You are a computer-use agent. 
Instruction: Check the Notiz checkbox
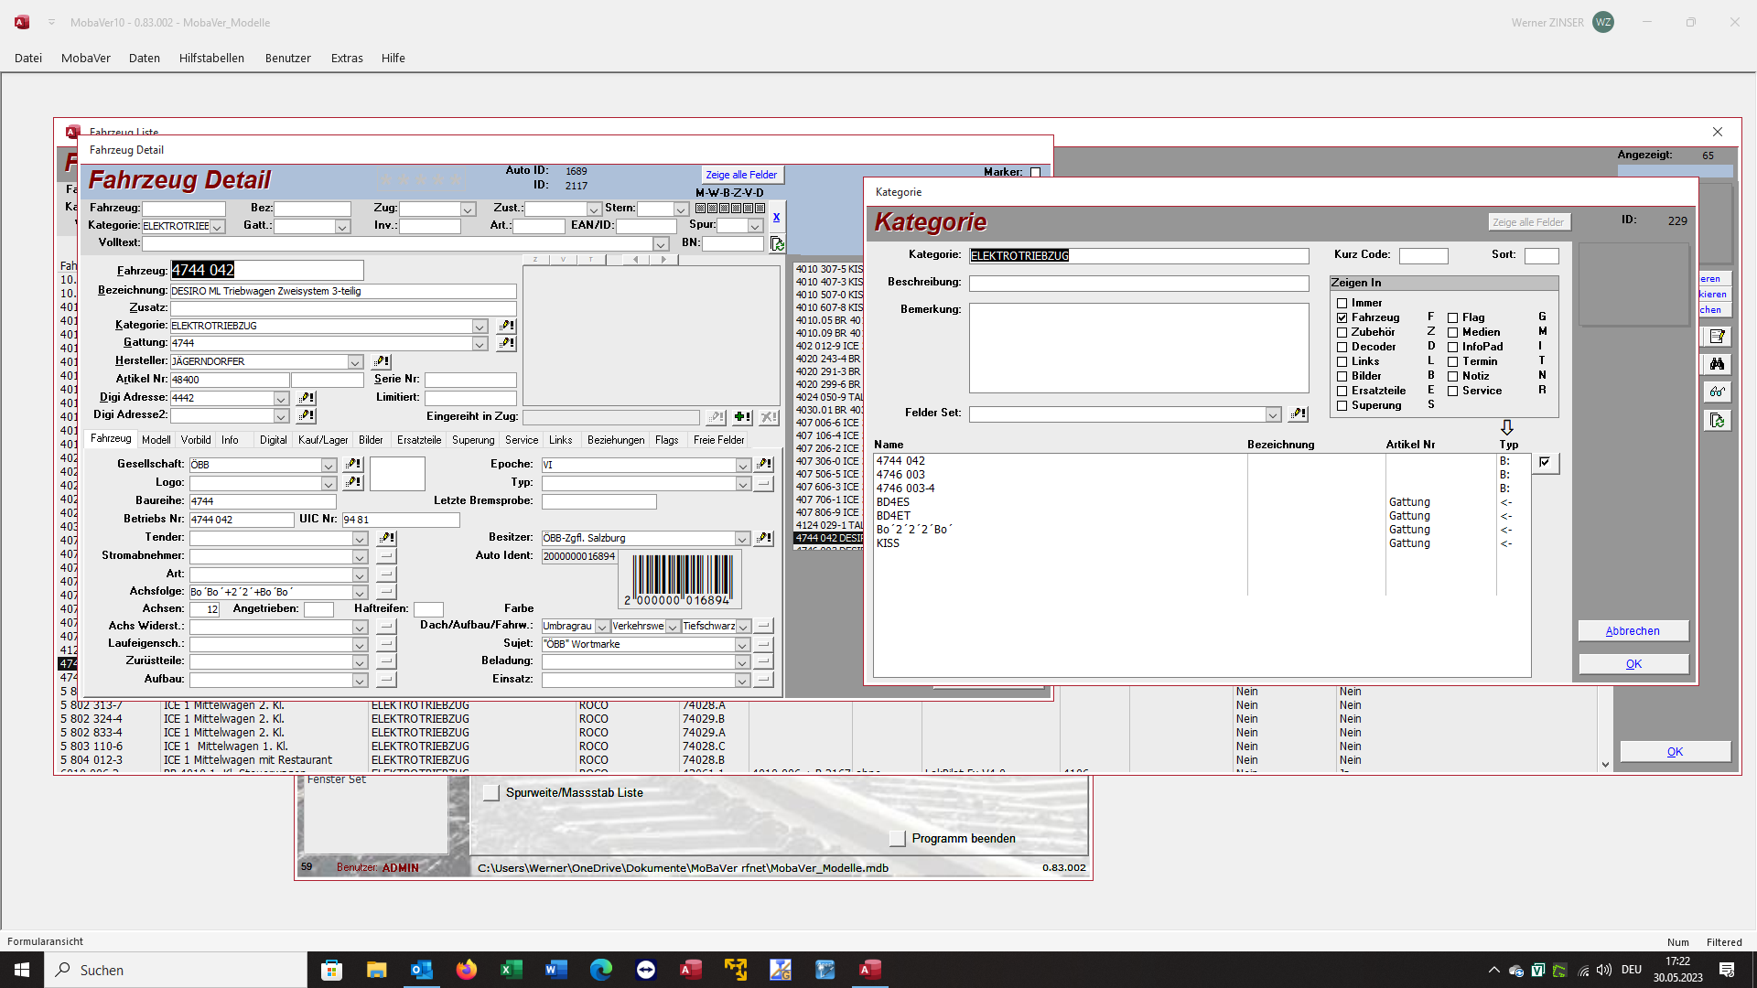1452,377
